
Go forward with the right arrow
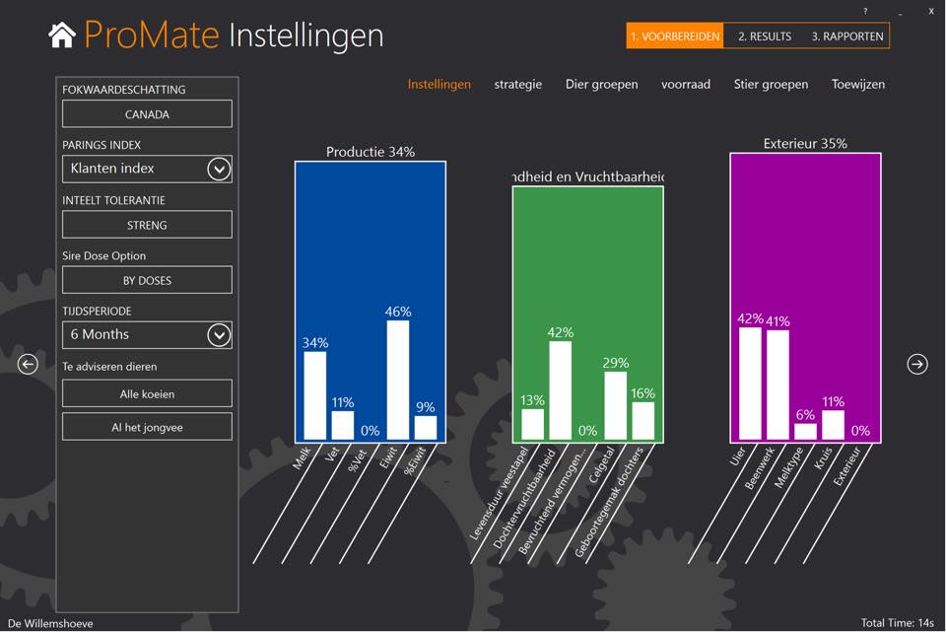coord(917,364)
